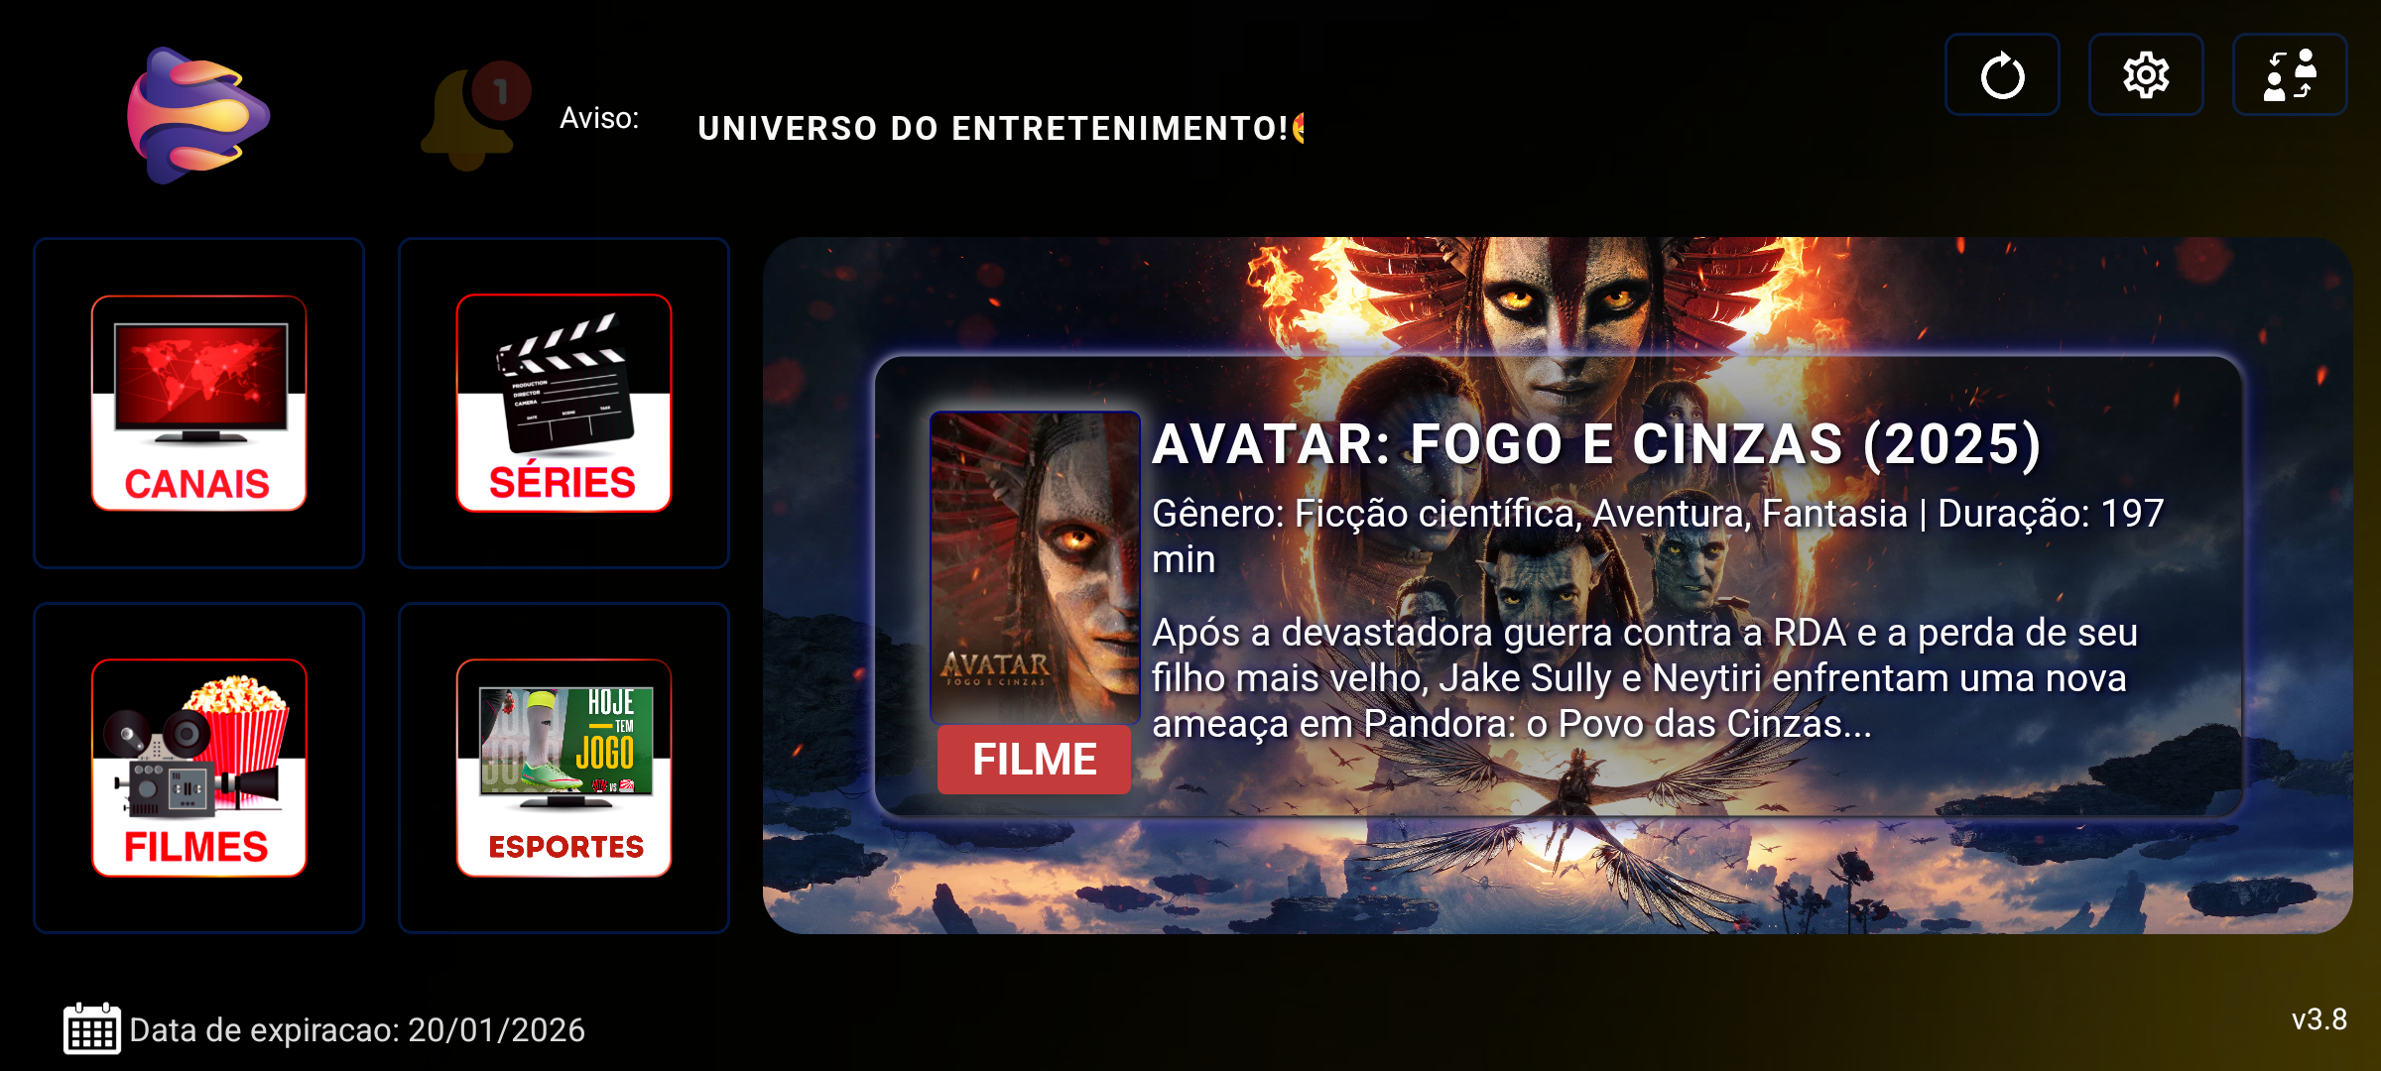This screenshot has height=1071, width=2381.
Task: Click the red FILME badge button
Action: [1034, 760]
